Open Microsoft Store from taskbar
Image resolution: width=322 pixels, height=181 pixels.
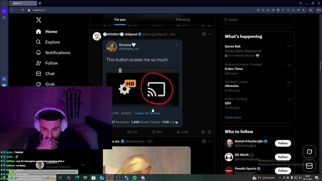93,178
